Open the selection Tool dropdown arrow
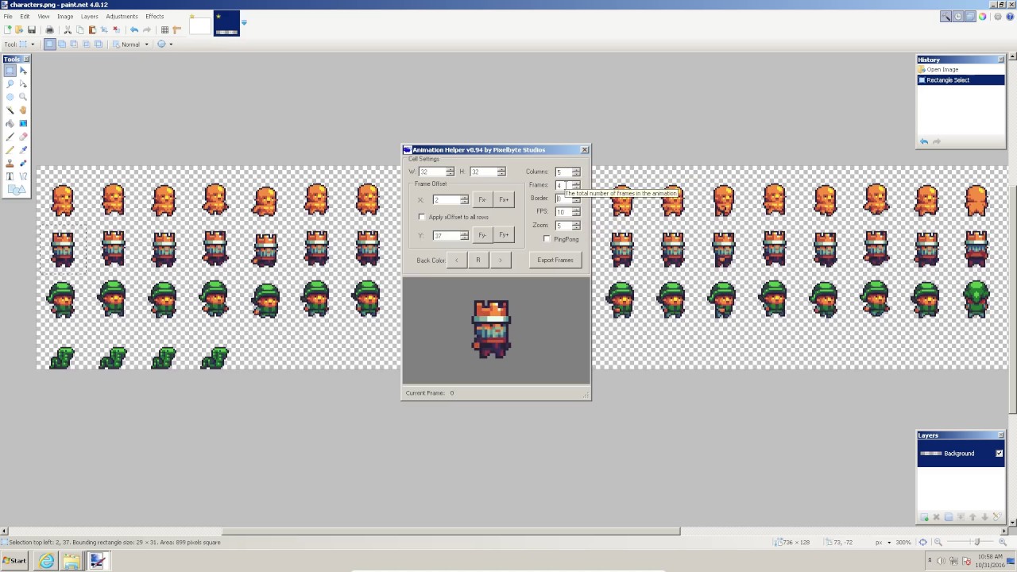 point(33,44)
